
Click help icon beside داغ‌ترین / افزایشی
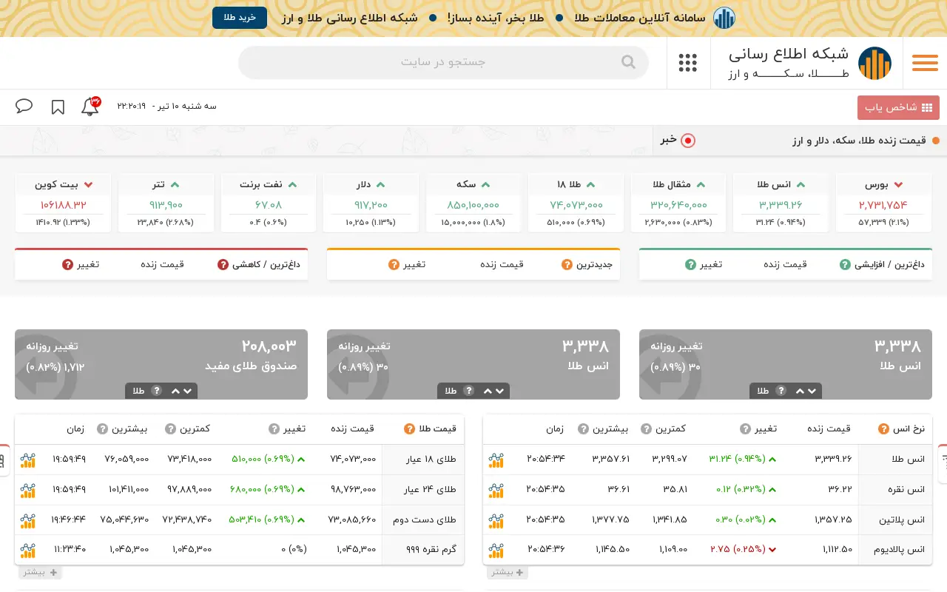coord(845,264)
